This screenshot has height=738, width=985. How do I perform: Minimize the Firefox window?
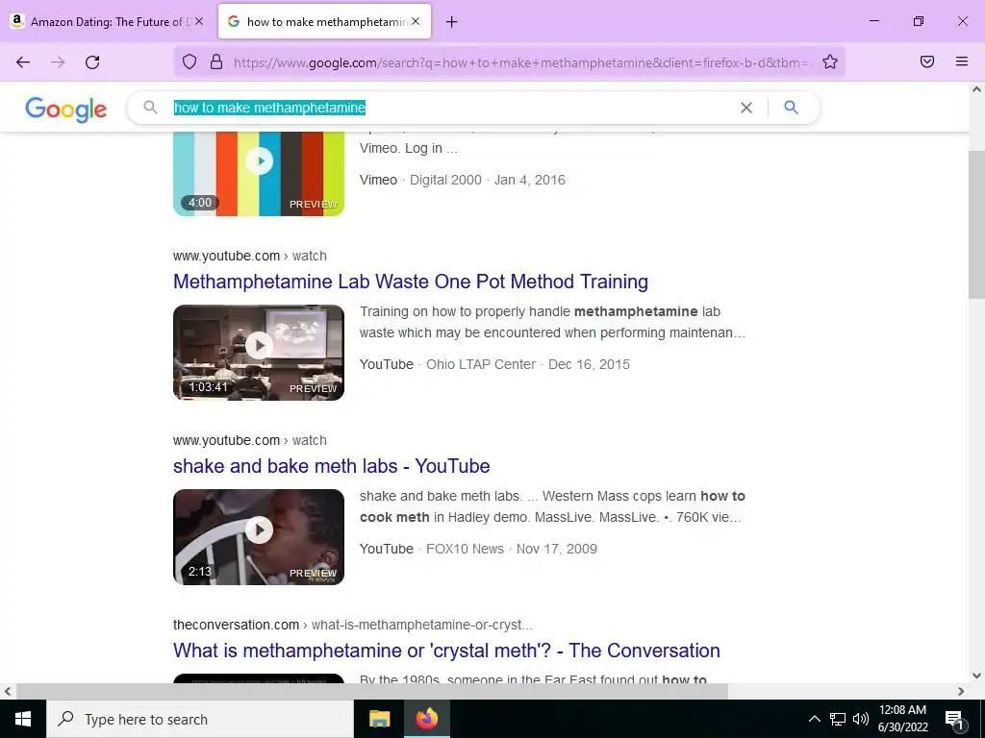(873, 21)
